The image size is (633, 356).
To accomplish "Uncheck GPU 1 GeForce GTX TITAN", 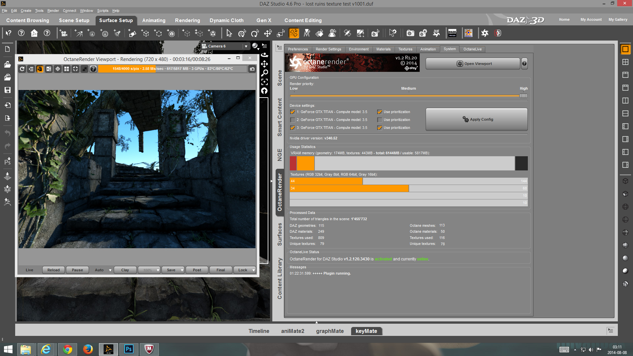I will tap(292, 112).
